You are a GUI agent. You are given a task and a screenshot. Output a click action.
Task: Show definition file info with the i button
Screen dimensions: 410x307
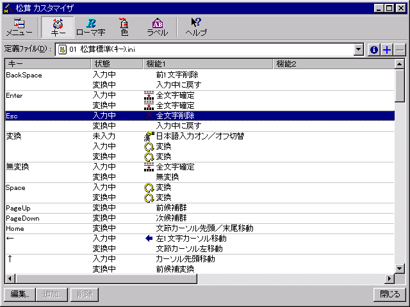pyautogui.click(x=373, y=49)
